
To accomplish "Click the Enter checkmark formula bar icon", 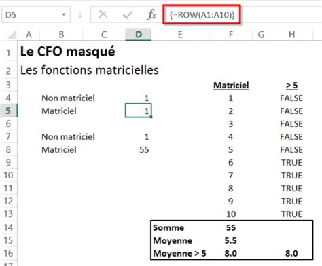I will click(x=128, y=15).
